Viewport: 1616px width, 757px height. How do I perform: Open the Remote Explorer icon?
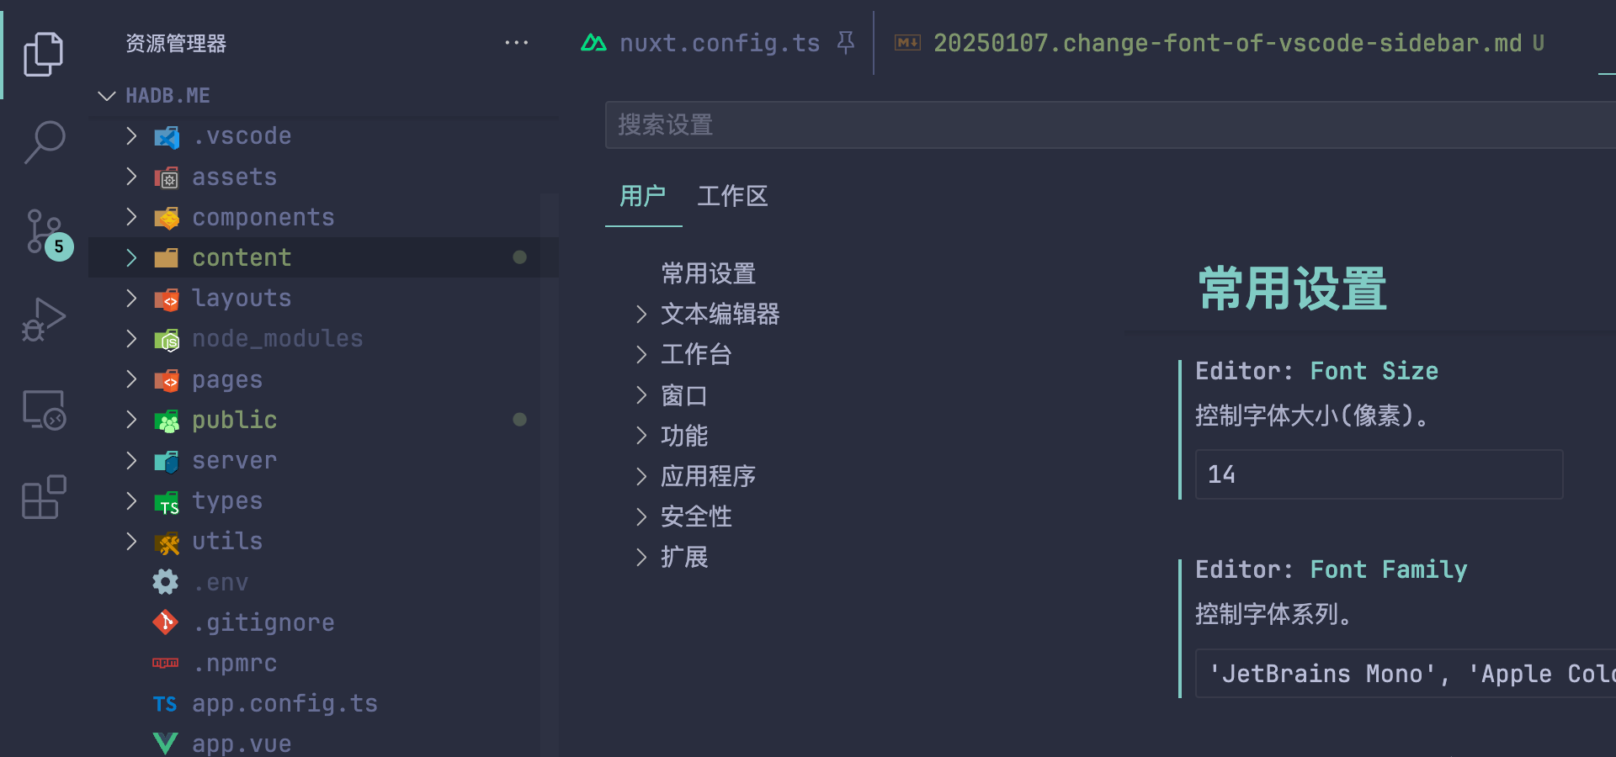coord(44,410)
